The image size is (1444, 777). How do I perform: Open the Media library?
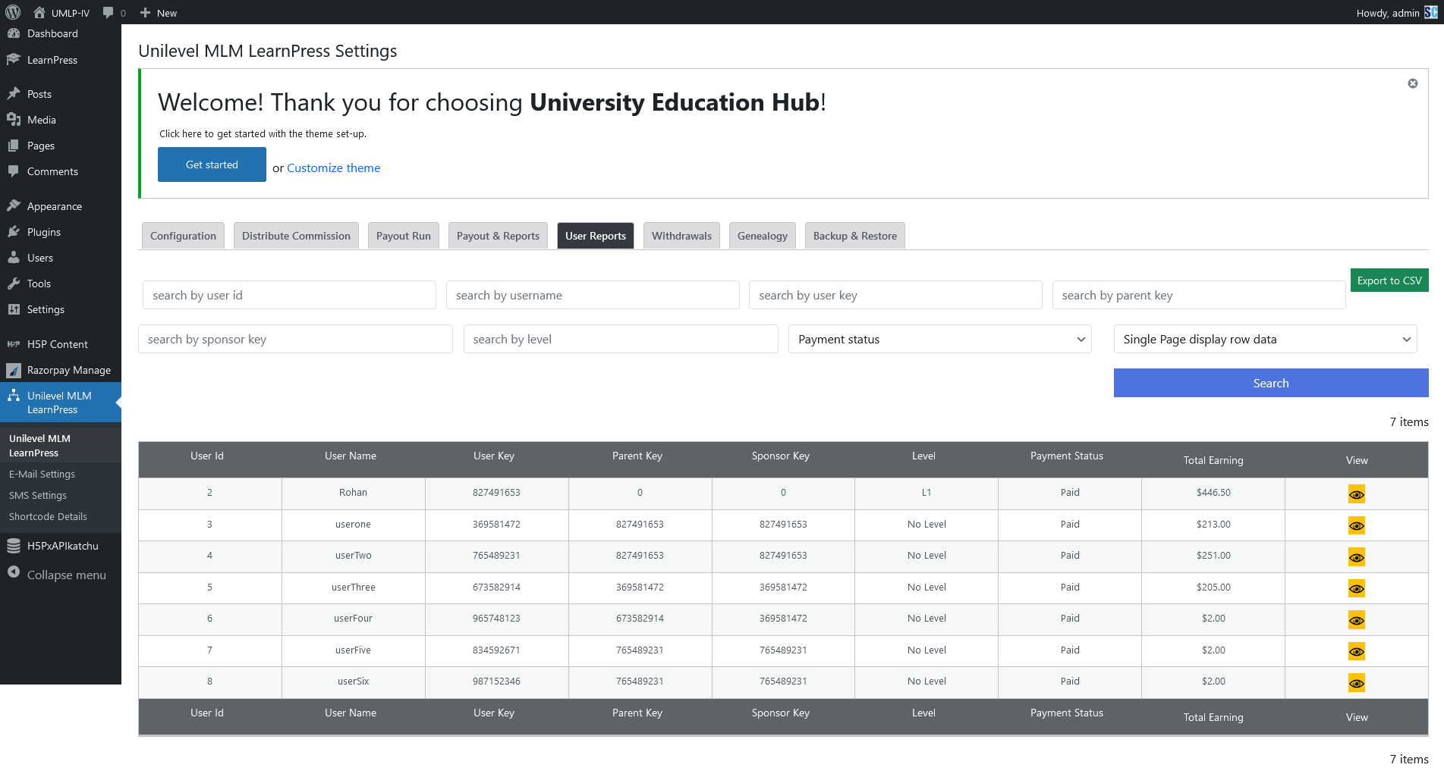pyautogui.click(x=41, y=120)
